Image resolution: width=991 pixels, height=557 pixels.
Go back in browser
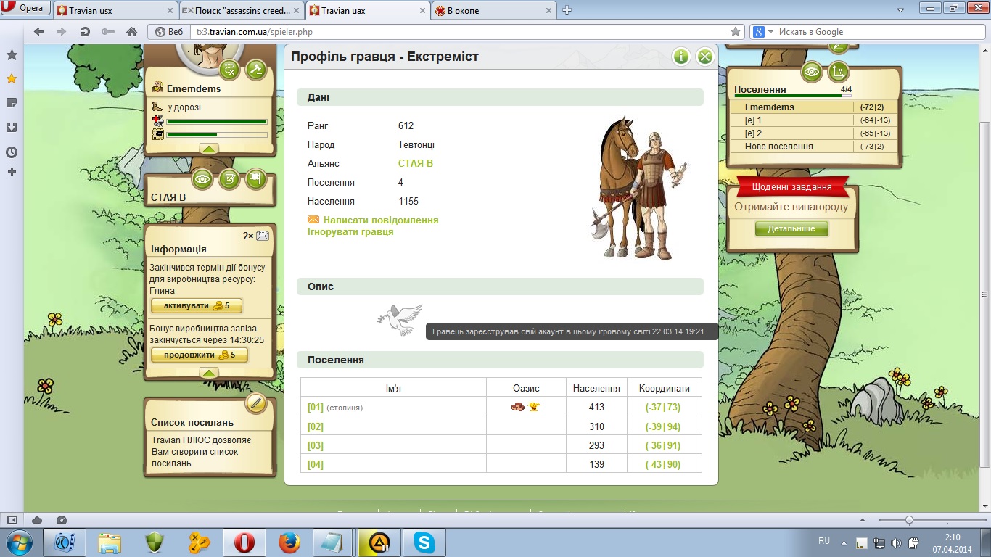click(x=39, y=32)
